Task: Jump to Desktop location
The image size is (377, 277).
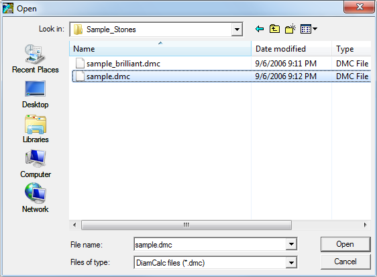Action: click(36, 95)
